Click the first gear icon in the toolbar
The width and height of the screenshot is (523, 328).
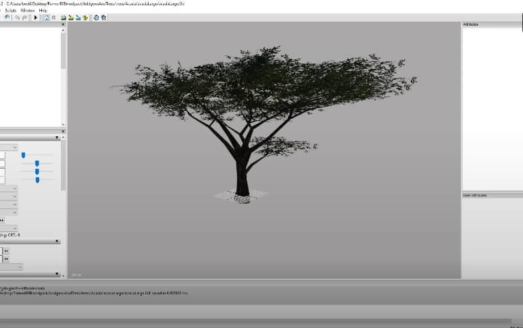[x=96, y=18]
